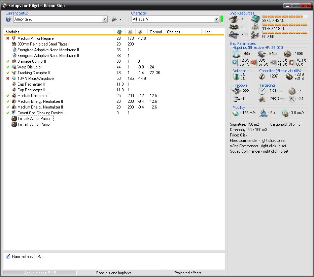
Task: Close the Setups for Pilgrim window
Action: (x=306, y=6)
